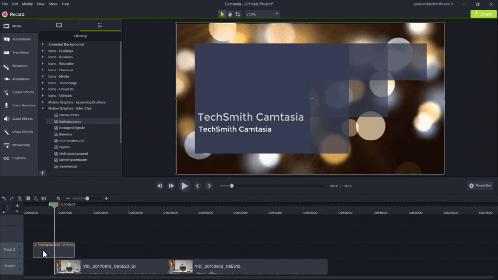Add a new track with plus

(17, 206)
